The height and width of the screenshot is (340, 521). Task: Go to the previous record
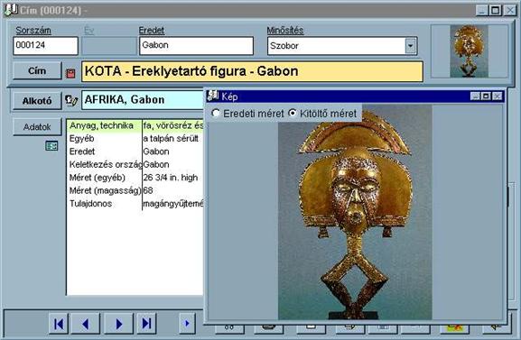86,324
